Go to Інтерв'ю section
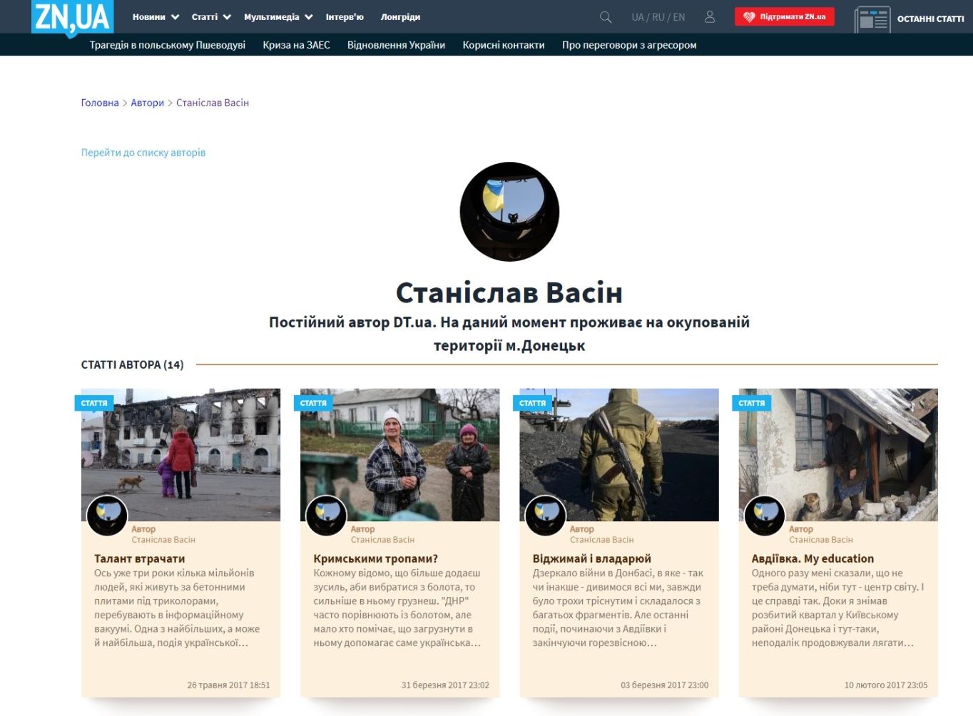 [345, 17]
